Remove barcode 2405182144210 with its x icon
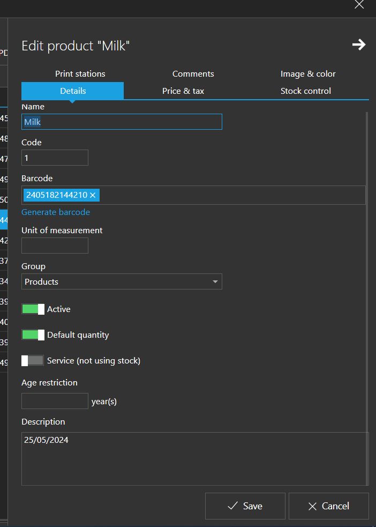Screen dimensions: 376x527 [93, 195]
